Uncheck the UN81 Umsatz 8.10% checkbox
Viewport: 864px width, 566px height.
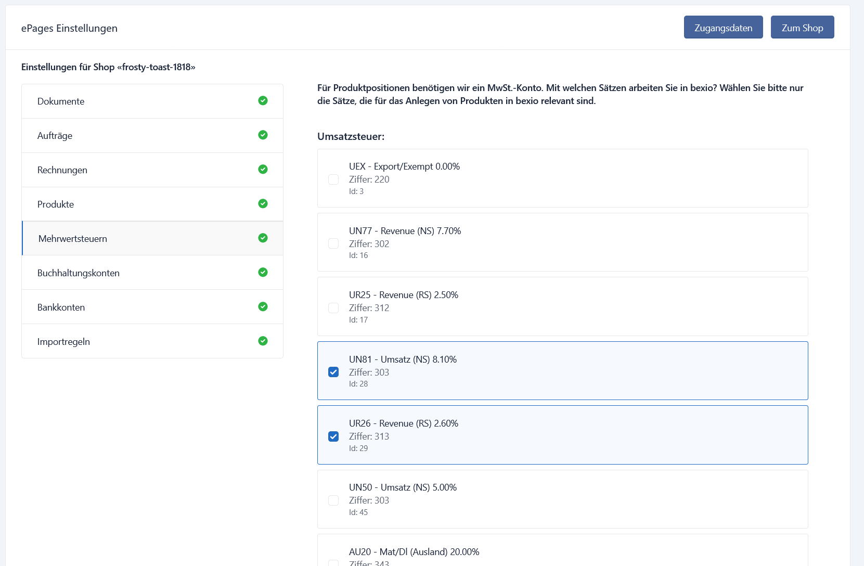click(x=333, y=372)
